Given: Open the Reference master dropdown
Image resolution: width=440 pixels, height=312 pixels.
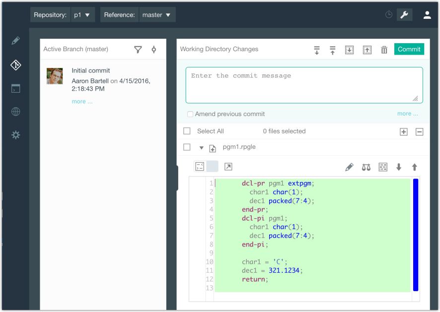Looking at the screenshot, I should point(156,15).
